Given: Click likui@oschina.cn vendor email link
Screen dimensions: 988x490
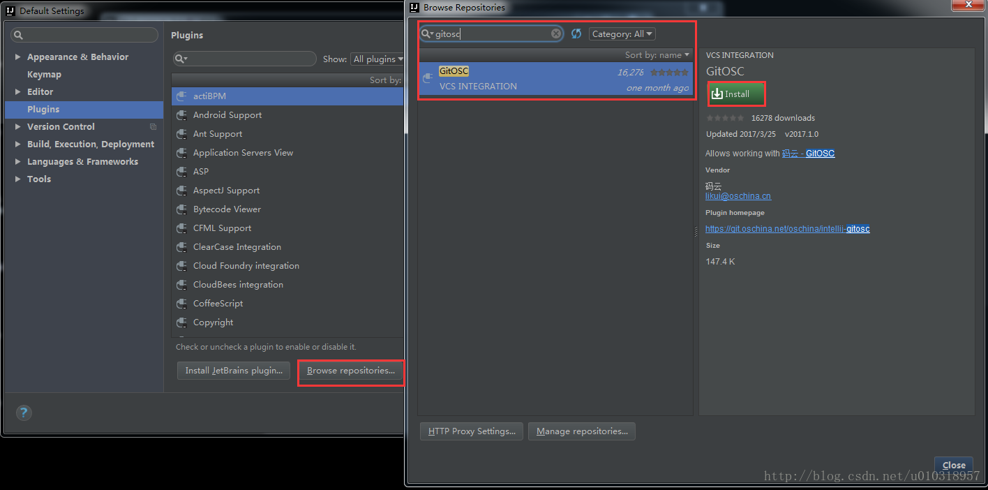Looking at the screenshot, I should coord(738,196).
